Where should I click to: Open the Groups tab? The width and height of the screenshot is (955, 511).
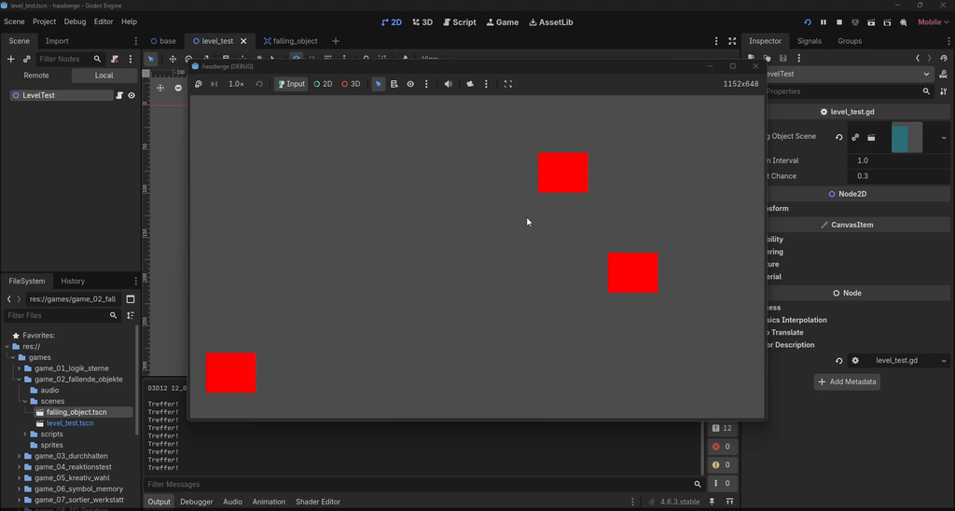(850, 41)
